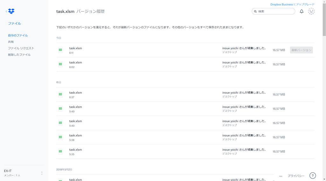The image size is (326, 181).
Task: Expand the EX-IT team switcher
Action: pos(42,173)
